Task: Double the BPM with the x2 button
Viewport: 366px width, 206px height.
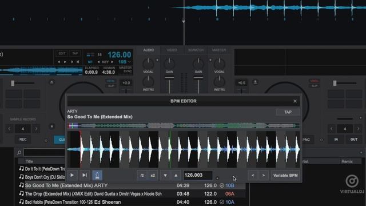Action: click(153, 176)
